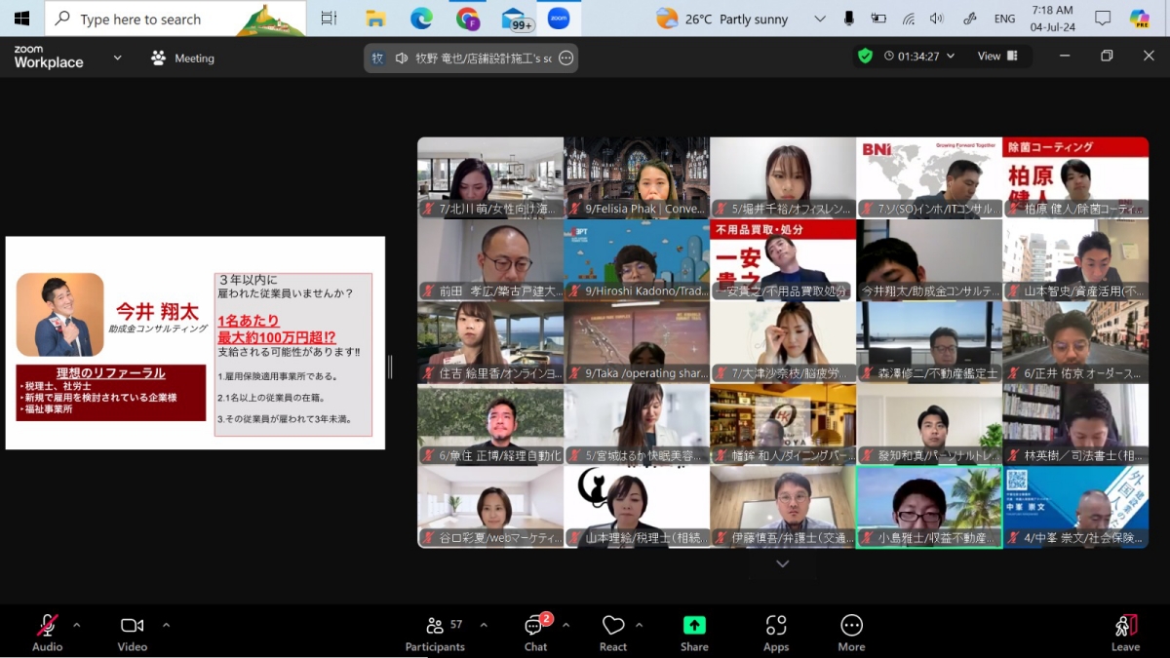Open the View layout menu

(x=997, y=57)
